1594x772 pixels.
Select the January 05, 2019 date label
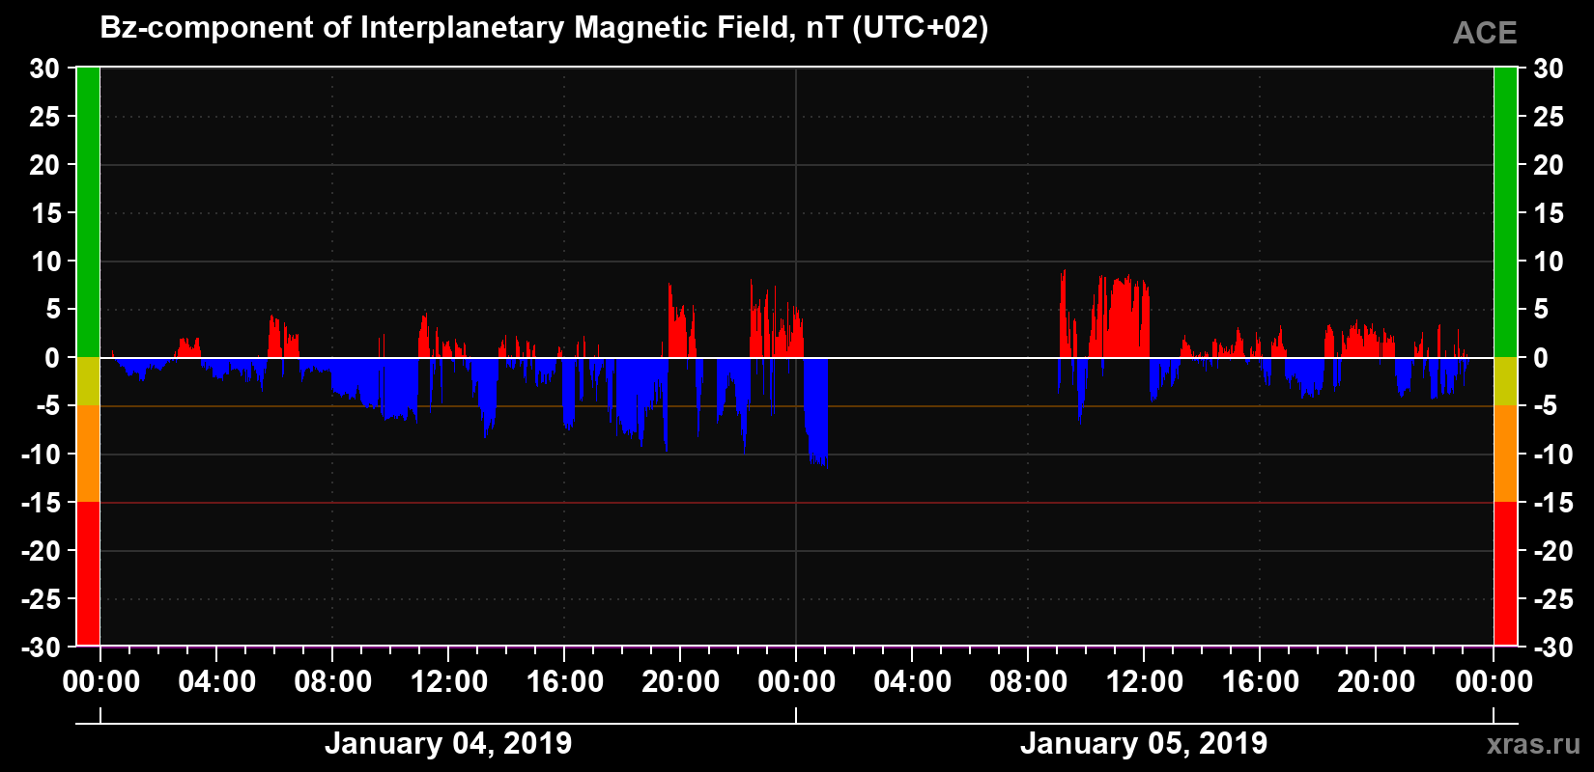point(1144,743)
